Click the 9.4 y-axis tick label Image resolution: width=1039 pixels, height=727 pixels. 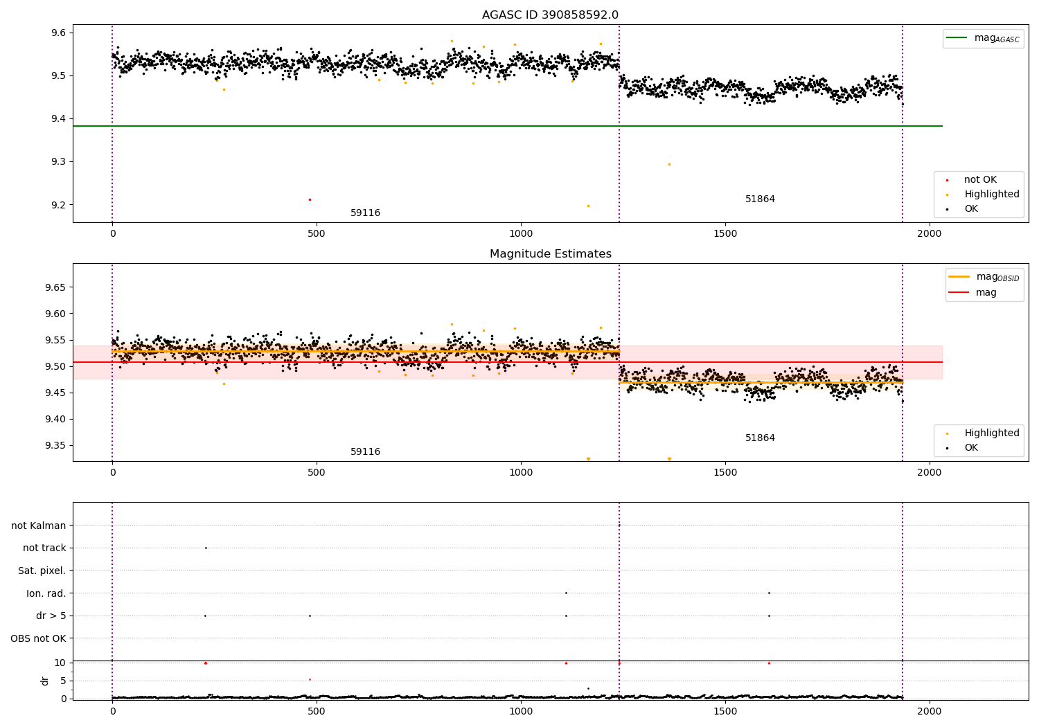tap(58, 119)
